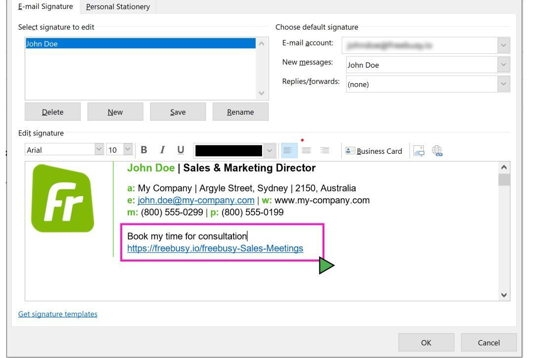Screen dimensions: 544x358
Task: Click the Business Card button
Action: coord(374,151)
